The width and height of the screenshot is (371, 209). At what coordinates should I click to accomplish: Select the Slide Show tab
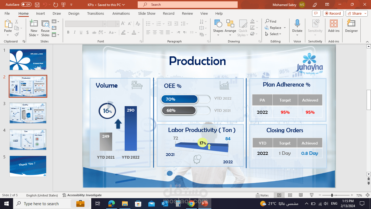click(147, 13)
